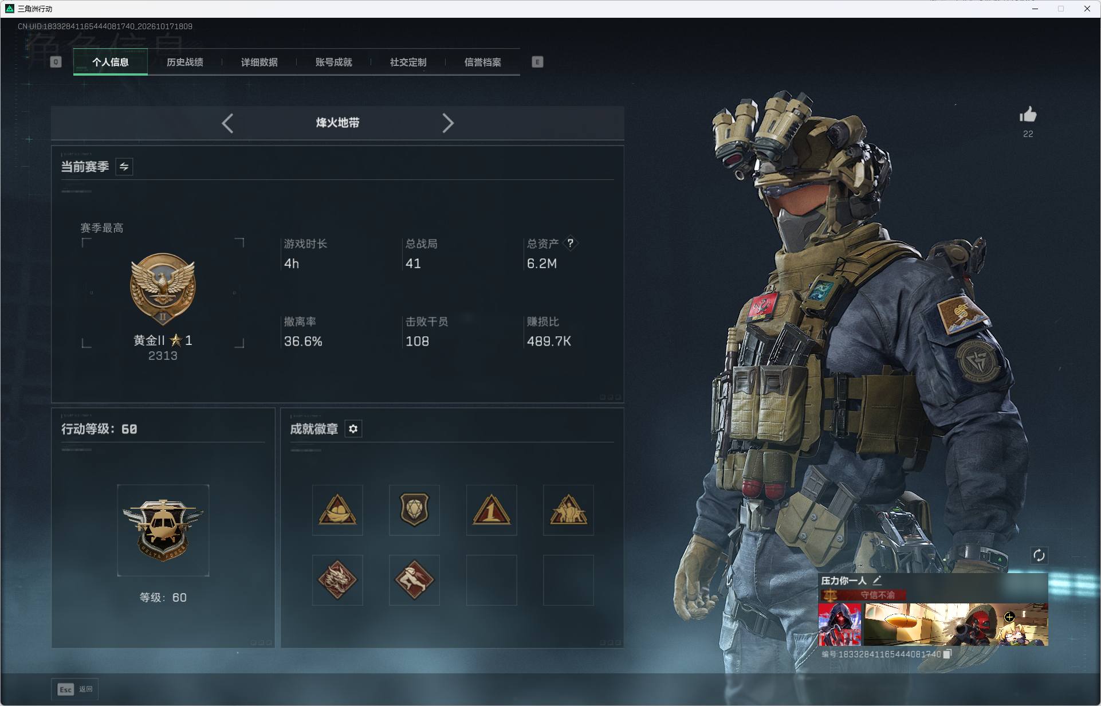The image size is (1101, 706).
Task: Click the 守信不渝 reputation title badge
Action: [863, 595]
